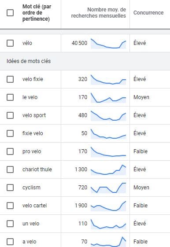Check the a velo row checkbox
Image resolution: width=170 pixels, height=247 pixels.
(x=10, y=242)
